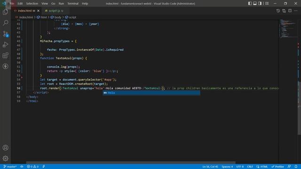Click the VS Code logo in title bar
Image resolution: width=301 pixels, height=169 pixels.
click(4, 3)
